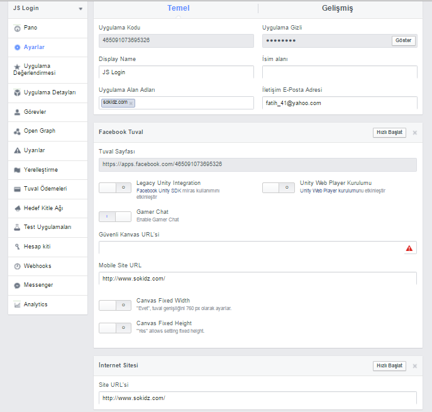
Task: Click the Tuval Ödemeleri card icon
Action: click(18, 189)
